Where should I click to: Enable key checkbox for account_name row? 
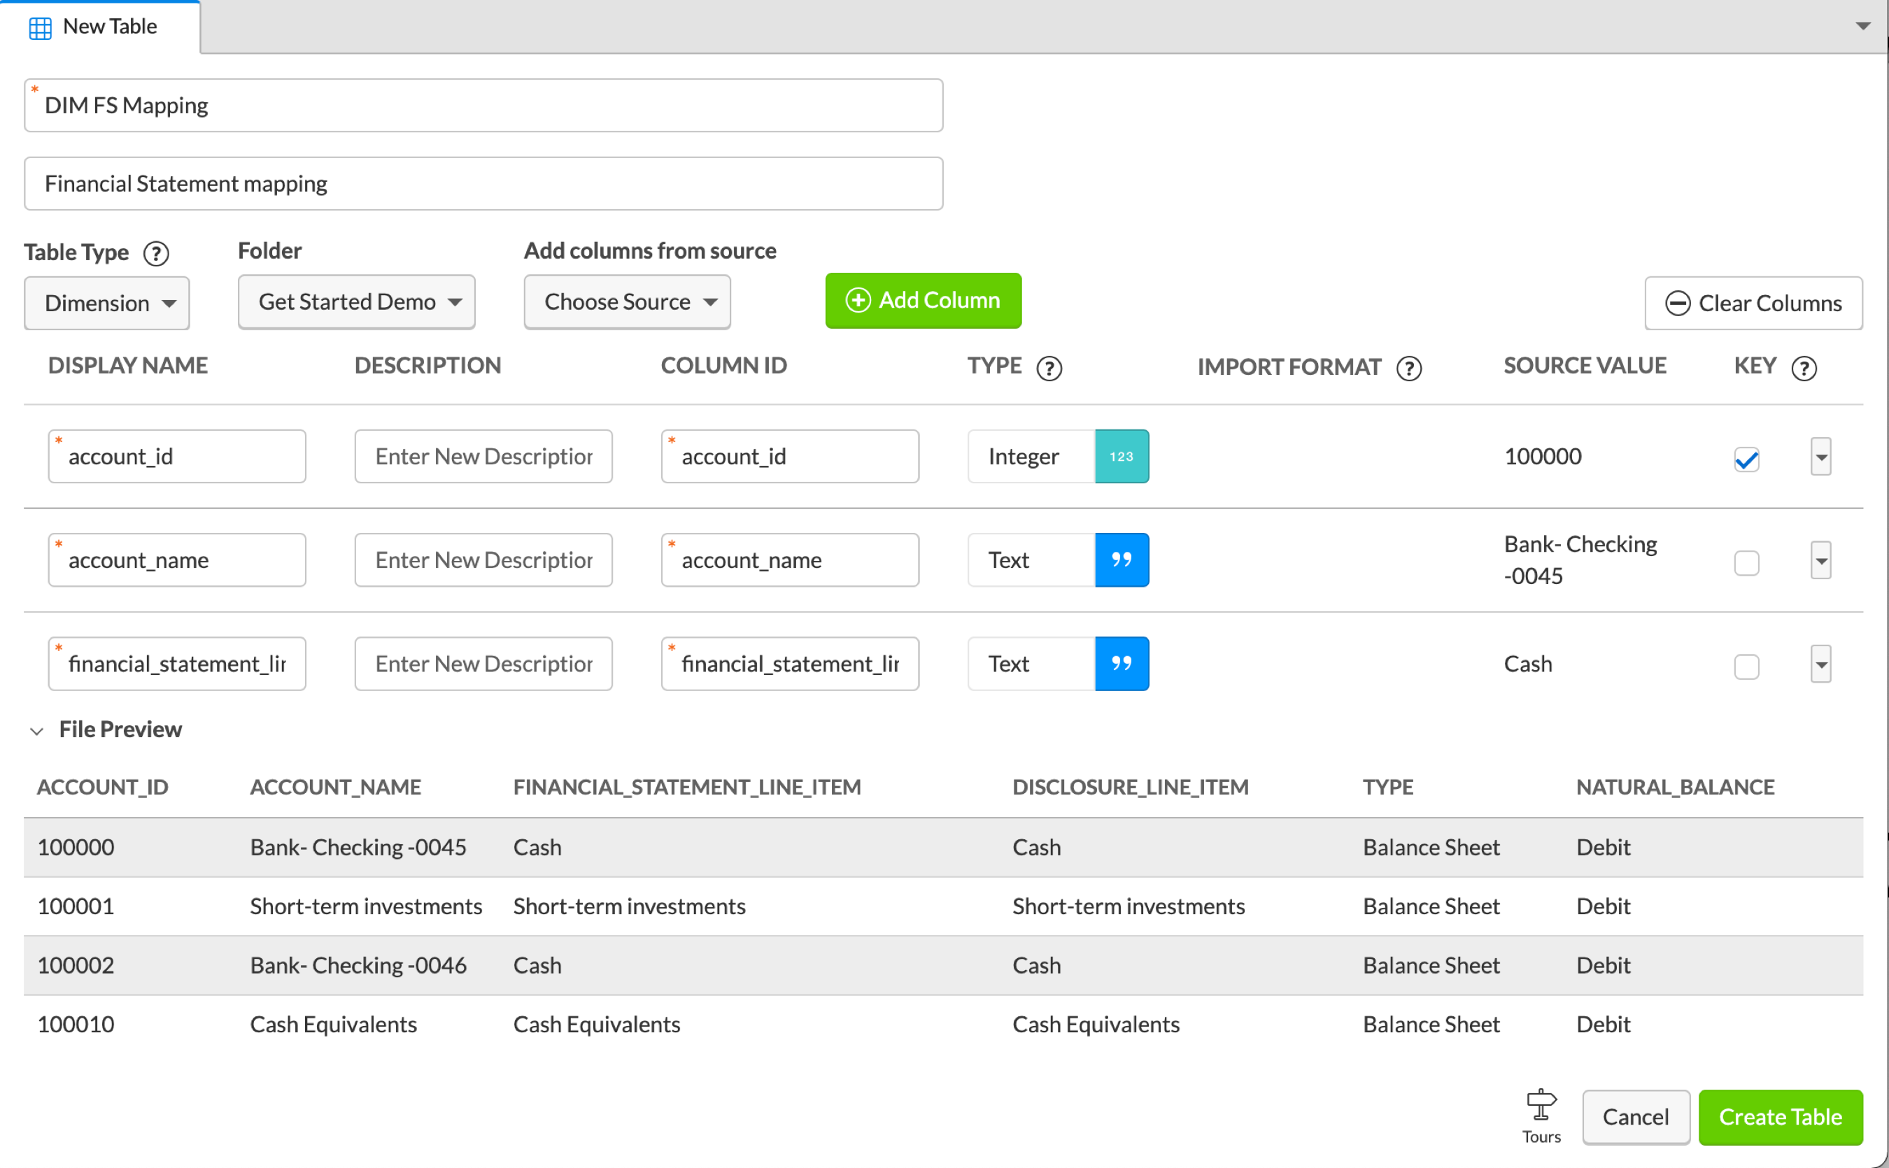(1746, 562)
